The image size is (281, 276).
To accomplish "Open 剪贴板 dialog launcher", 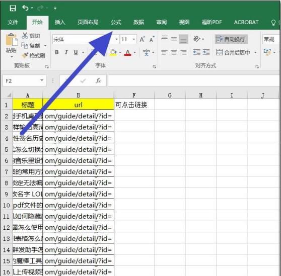I will tap(47, 67).
